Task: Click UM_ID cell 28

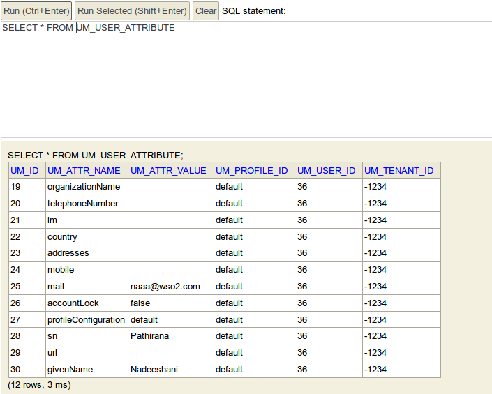Action: [x=27, y=336]
